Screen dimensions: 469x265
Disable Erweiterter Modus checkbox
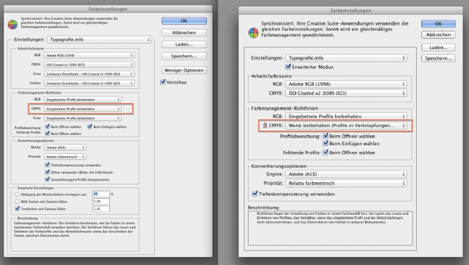point(288,67)
